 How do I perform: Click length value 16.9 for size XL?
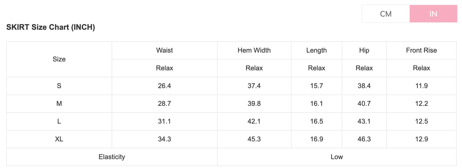pos(316,139)
